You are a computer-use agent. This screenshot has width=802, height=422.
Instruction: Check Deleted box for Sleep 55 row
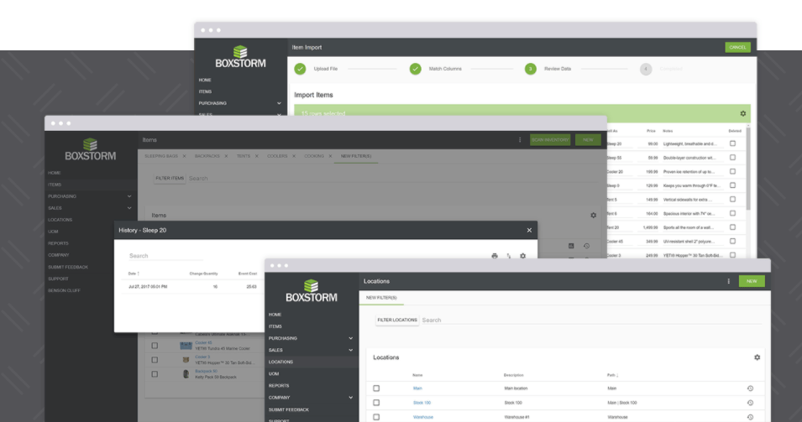[x=732, y=158]
